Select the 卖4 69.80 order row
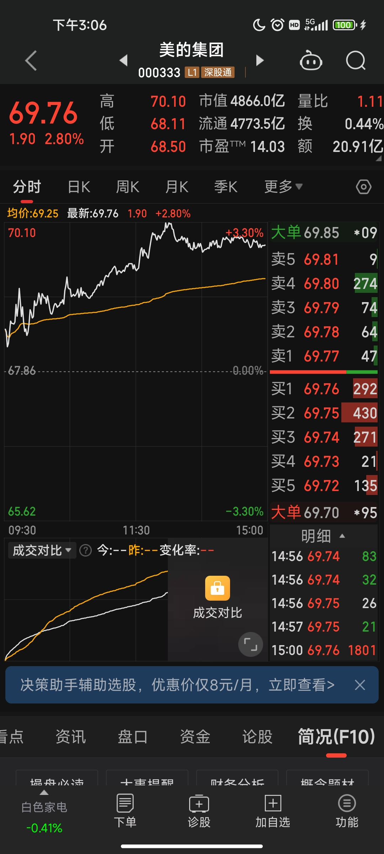 [x=324, y=284]
